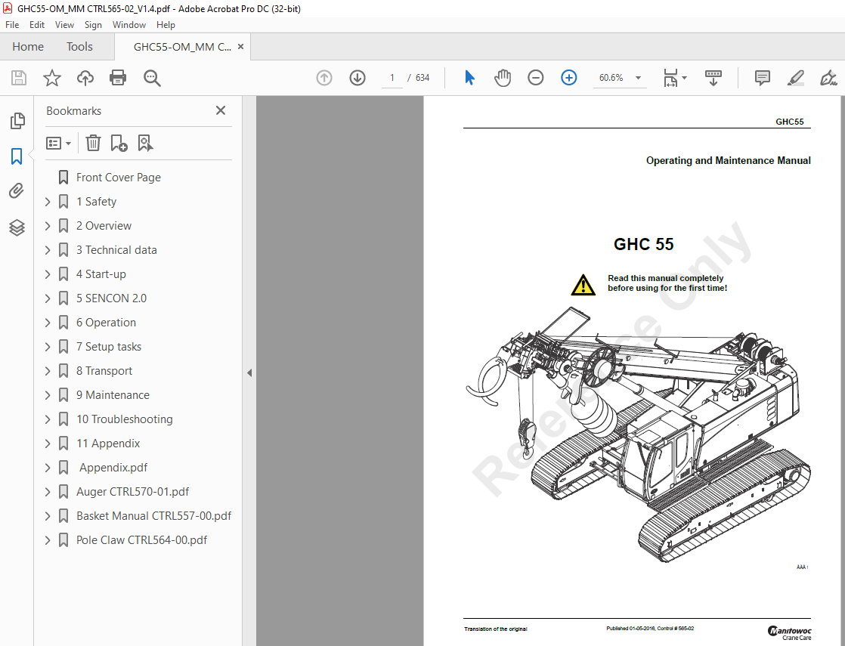This screenshot has width=845, height=646.
Task: Toggle the Bookmarks side panel icon
Action: pyautogui.click(x=17, y=157)
